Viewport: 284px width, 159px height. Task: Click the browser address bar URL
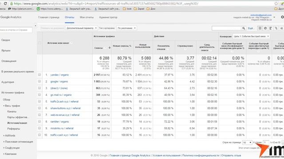[106, 4]
